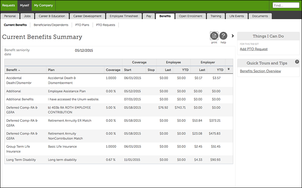This screenshot has height=188, width=302.
Task: Select the Accidental Death/Dismembr benefit row
Action: pos(119,80)
